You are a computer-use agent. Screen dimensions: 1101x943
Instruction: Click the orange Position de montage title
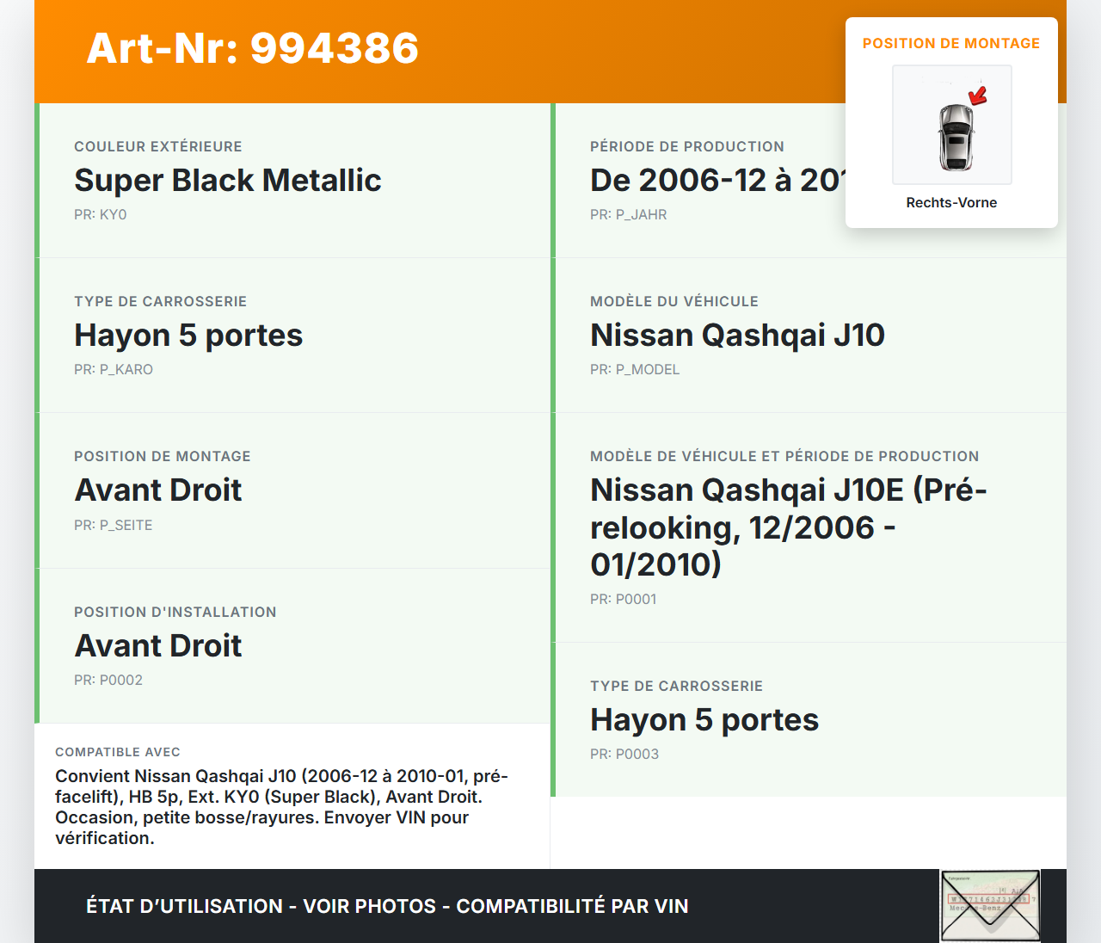point(950,43)
